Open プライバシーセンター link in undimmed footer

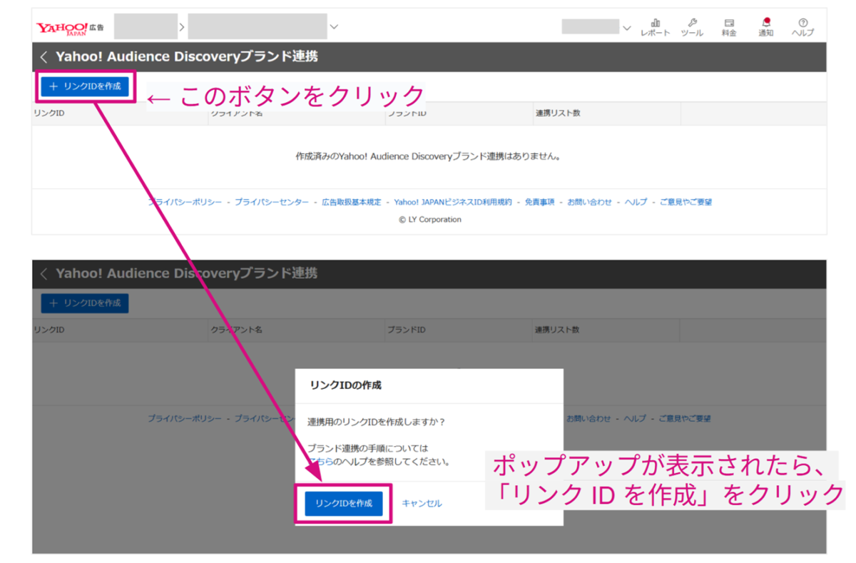(272, 202)
